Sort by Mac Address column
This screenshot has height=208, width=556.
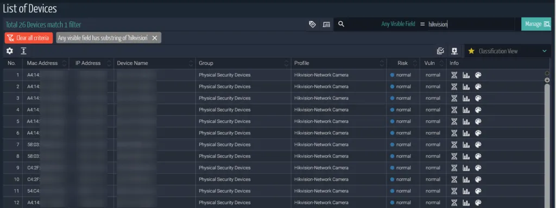pyautogui.click(x=64, y=63)
